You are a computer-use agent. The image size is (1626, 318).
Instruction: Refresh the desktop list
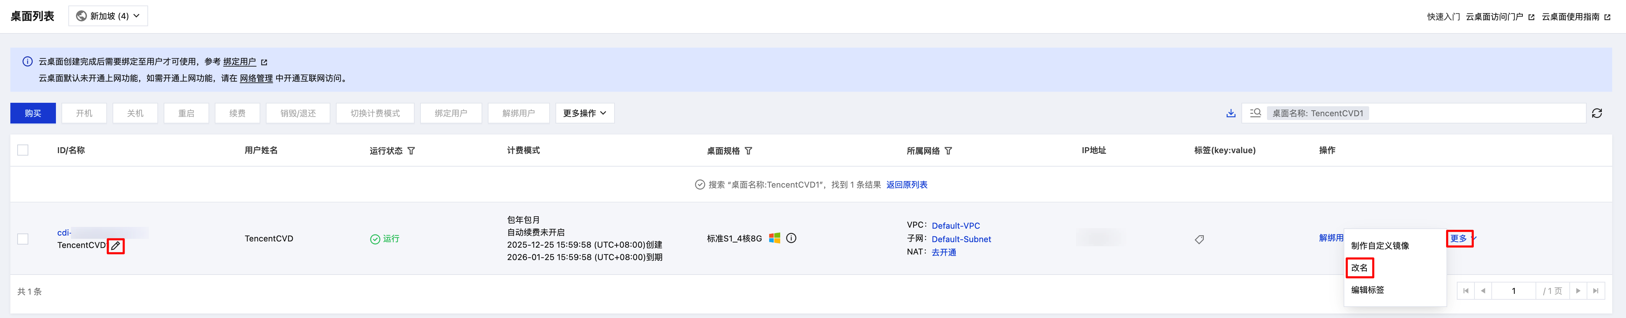pyautogui.click(x=1596, y=113)
